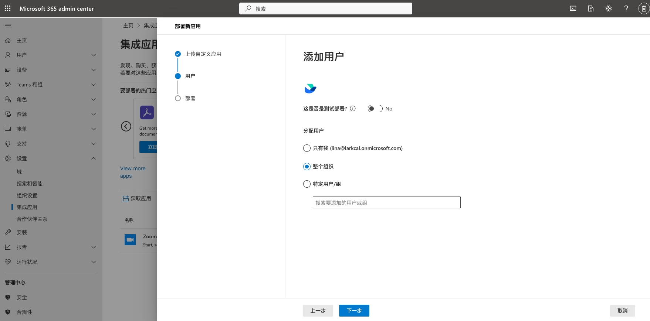This screenshot has width=650, height=321.
Task: Expand the 资源 navigation chevron
Action: 94,114
